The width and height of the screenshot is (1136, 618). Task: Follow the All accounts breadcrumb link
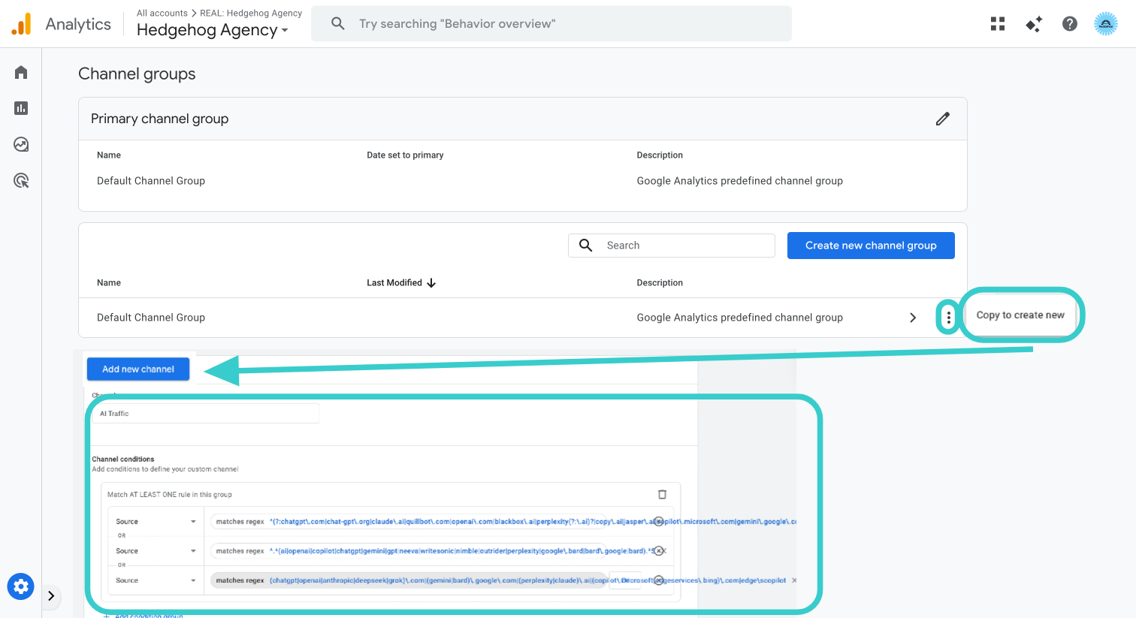[x=162, y=13]
